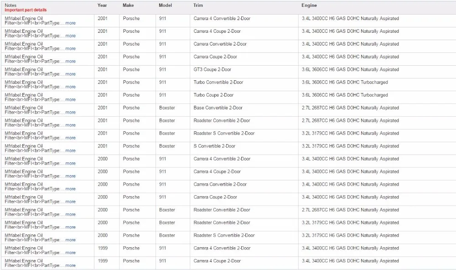Viewport: 456px width, 270px height.
Task: Show more notes for 2001 Roadster Convertible
Action: point(70,125)
